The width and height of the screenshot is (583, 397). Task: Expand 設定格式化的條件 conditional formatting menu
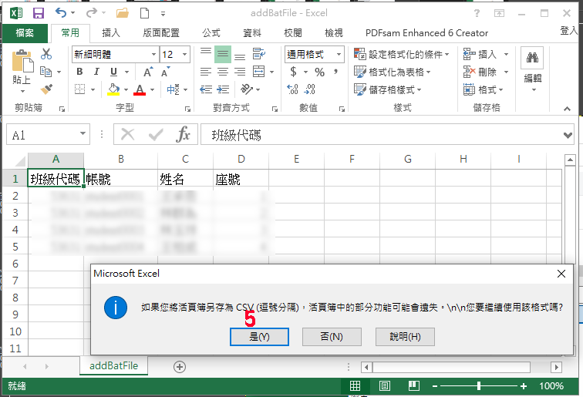point(402,54)
